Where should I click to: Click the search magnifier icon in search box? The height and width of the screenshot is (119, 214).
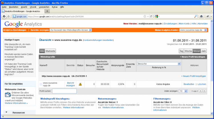pyautogui.click(x=196, y=16)
